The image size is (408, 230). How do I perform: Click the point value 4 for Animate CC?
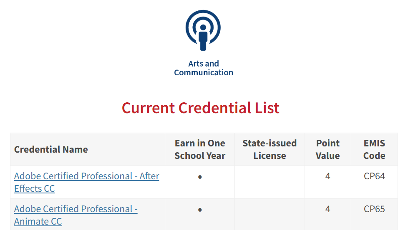click(x=327, y=209)
